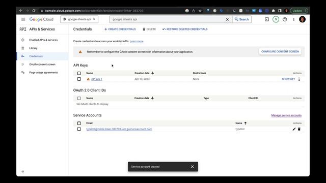The width and height of the screenshot is (326, 183).
Task: Click the browser address bar URL
Action: pos(94,11)
